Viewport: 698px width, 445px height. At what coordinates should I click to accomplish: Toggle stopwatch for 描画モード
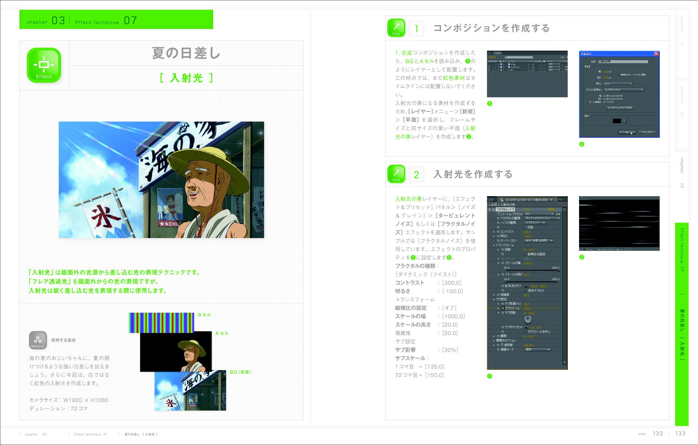tap(498, 350)
